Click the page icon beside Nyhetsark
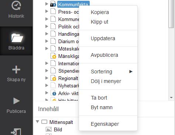Screen dimensions: 175x135 click(x=53, y=86)
